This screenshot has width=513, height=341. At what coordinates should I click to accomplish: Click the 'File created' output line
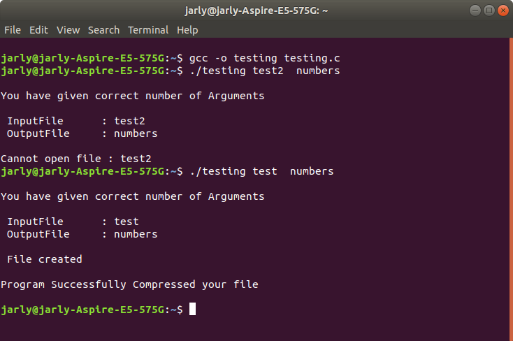(x=45, y=259)
